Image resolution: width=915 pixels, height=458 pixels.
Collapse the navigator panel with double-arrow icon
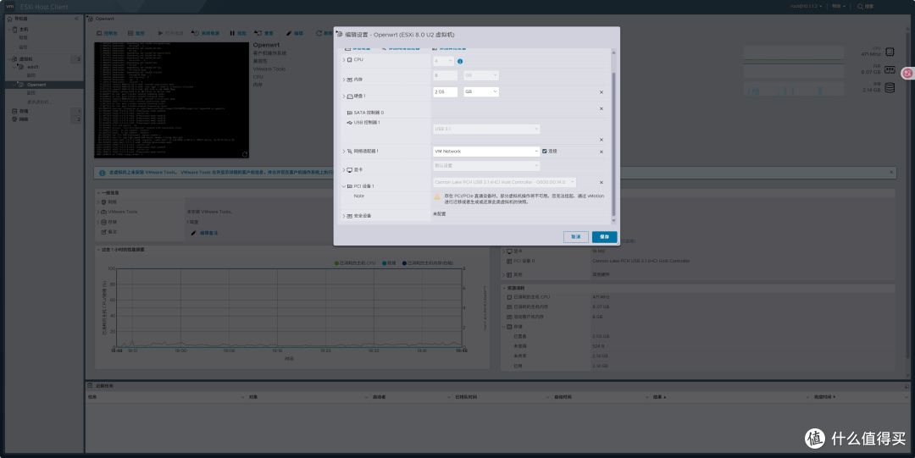coord(76,19)
